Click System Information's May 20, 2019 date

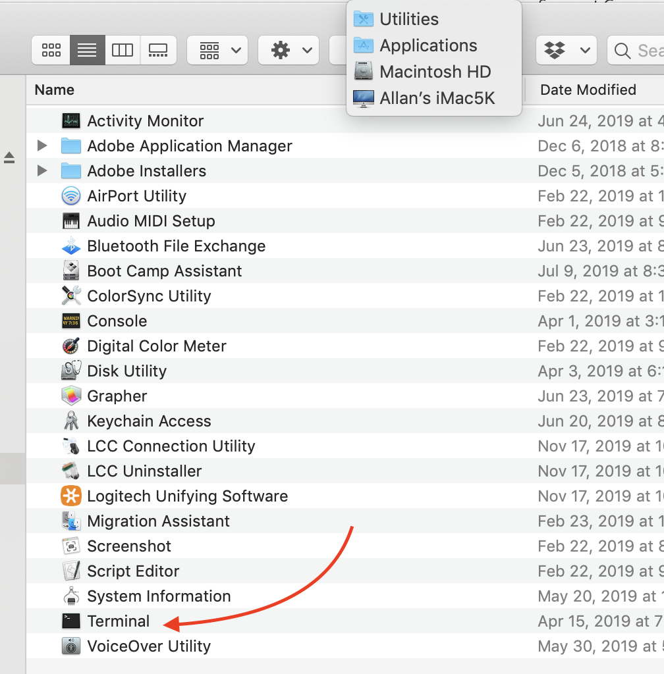pos(600,596)
